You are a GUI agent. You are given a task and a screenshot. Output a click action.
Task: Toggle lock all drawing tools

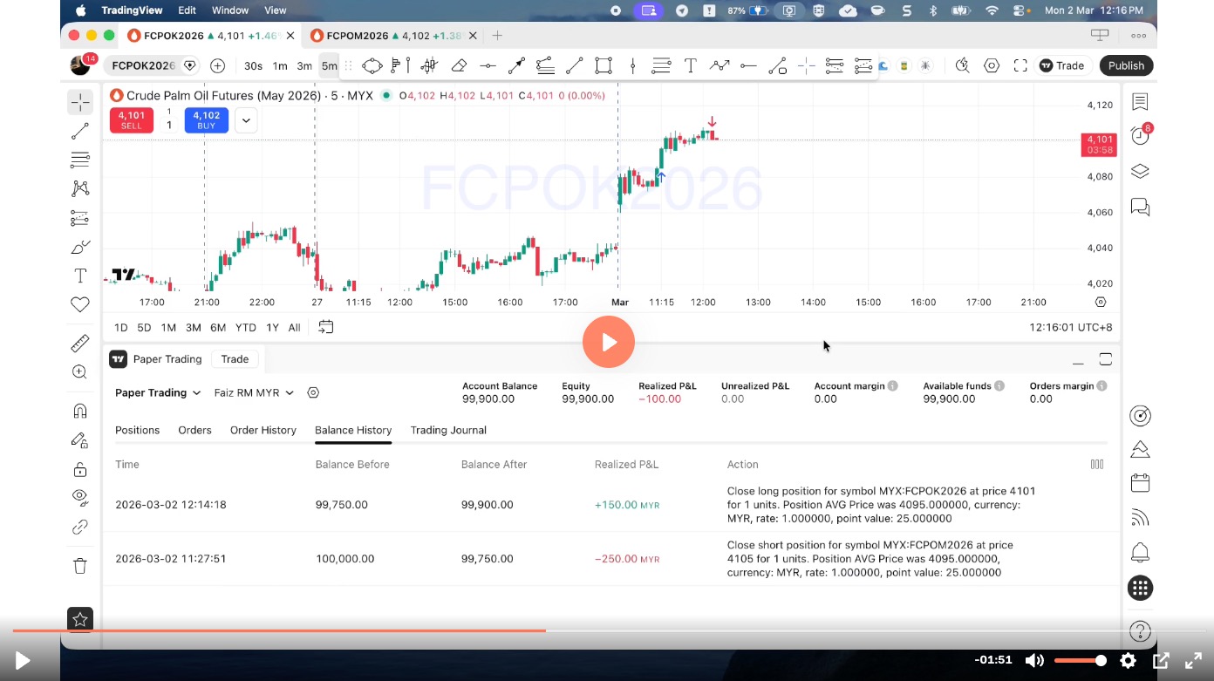tap(80, 469)
